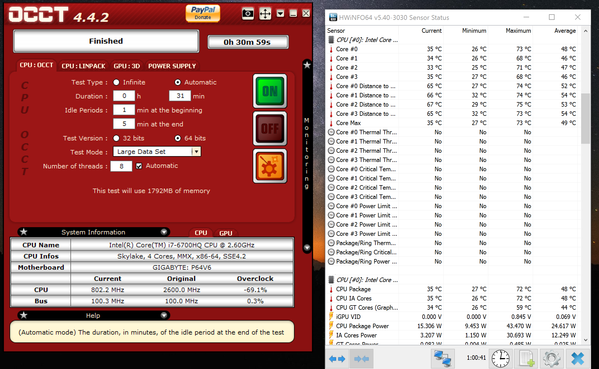Screen dimensions: 599x369
Task: Click HWiNFO blue X close sensors icon
Action: tap(577, 358)
